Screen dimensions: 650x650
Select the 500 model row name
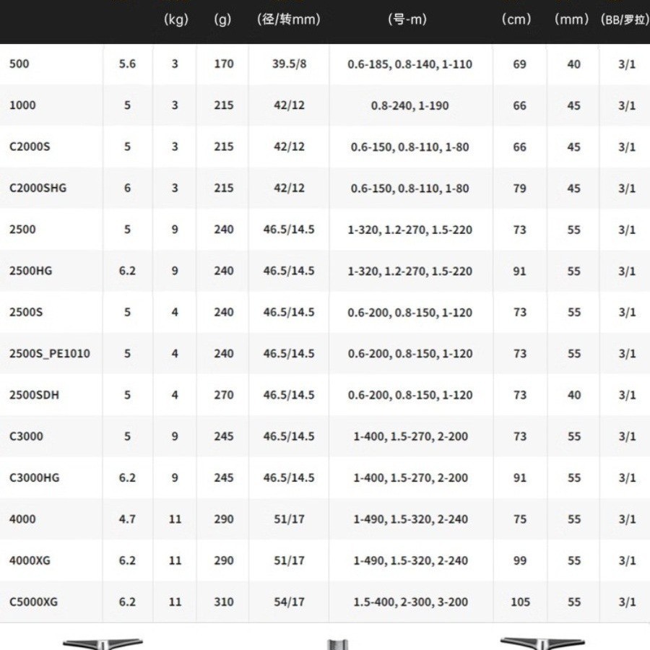[x=19, y=64]
